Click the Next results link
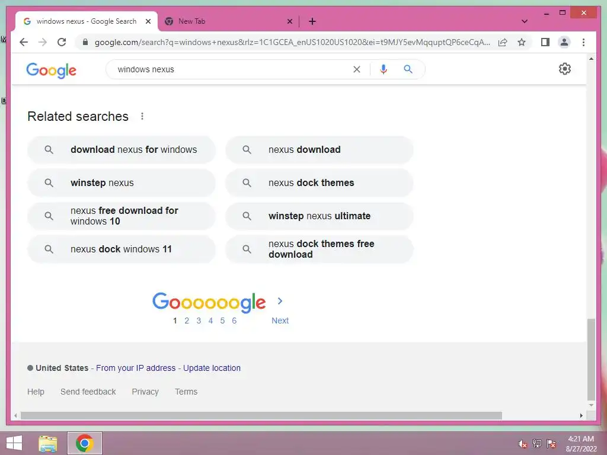 [x=280, y=321]
